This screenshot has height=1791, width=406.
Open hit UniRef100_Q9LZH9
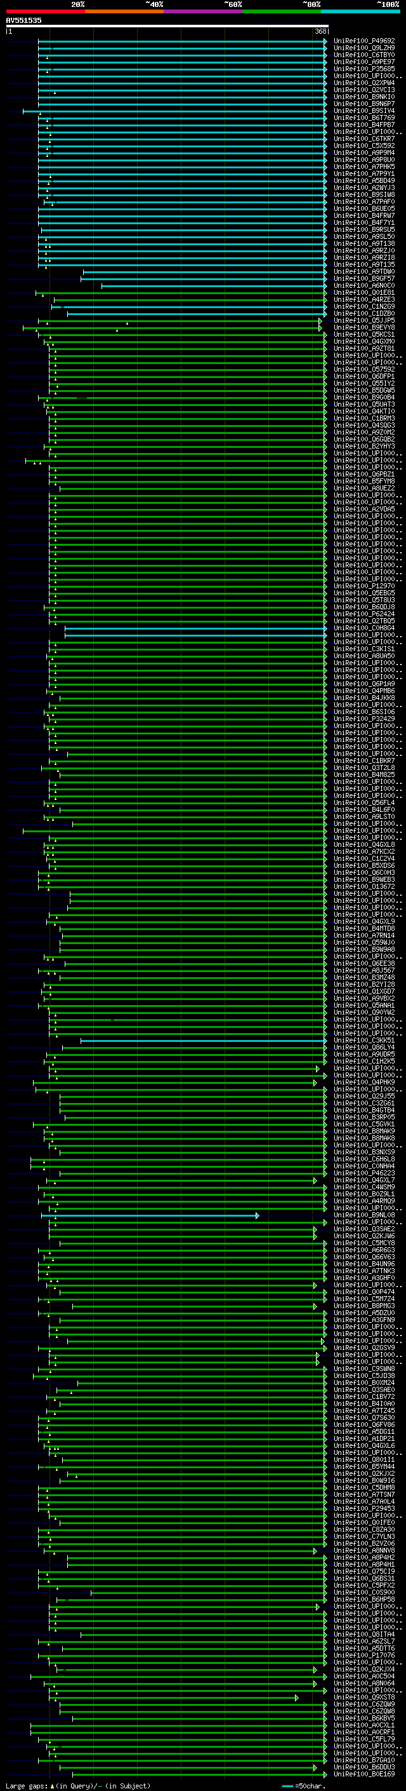[x=364, y=48]
